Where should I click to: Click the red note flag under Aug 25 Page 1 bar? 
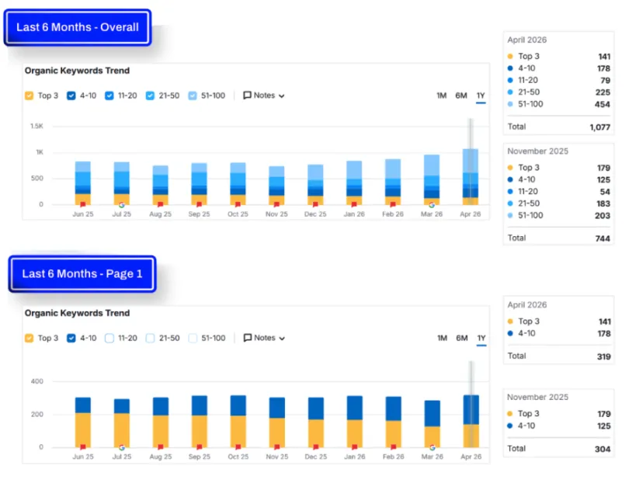click(161, 447)
